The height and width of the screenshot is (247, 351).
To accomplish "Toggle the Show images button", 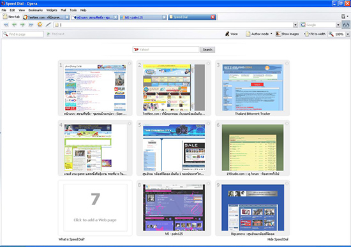I will [x=287, y=34].
